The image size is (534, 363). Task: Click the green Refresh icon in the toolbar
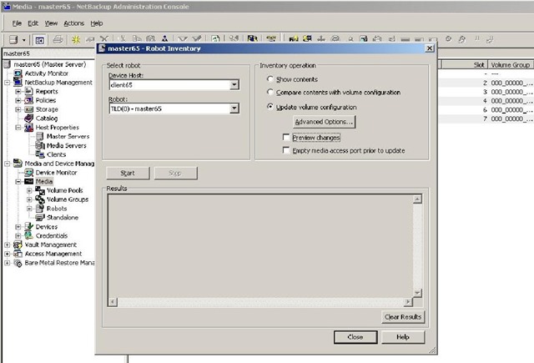[x=215, y=39]
